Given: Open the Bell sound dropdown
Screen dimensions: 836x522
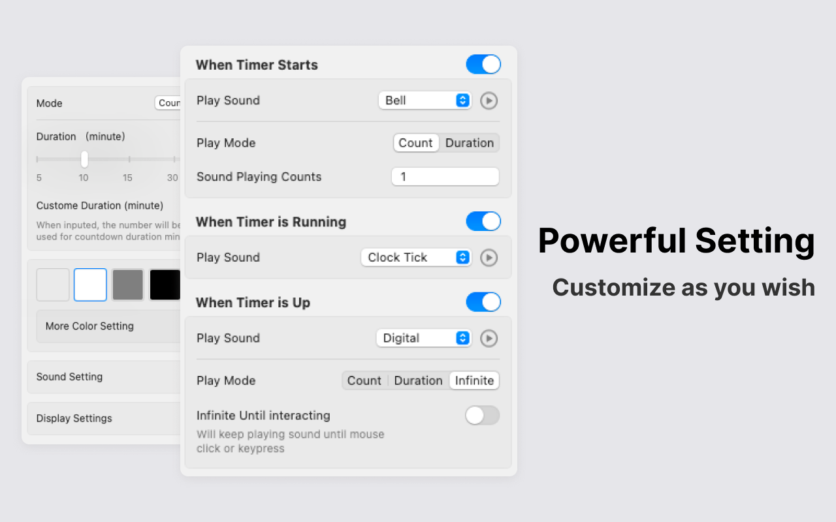Looking at the screenshot, I should point(425,100).
